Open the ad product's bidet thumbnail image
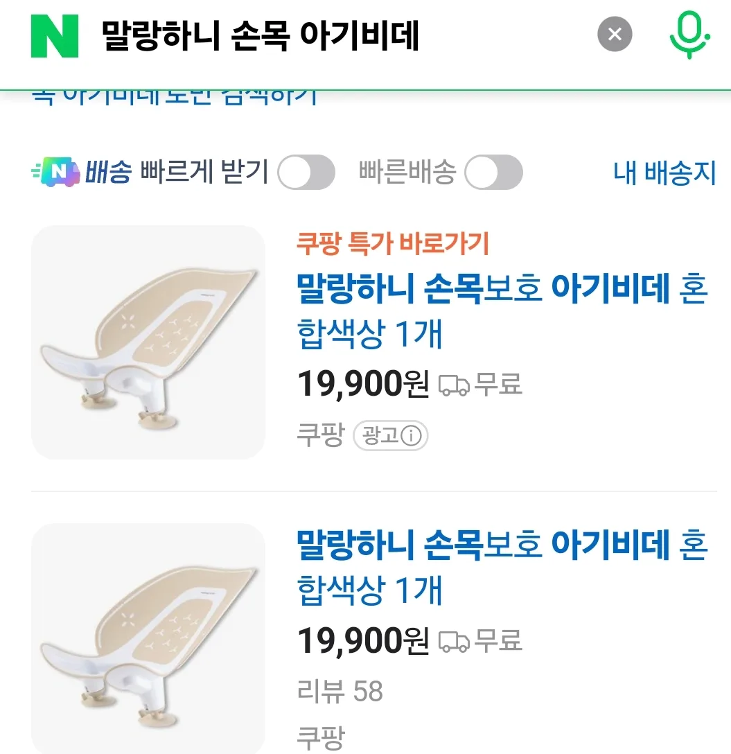 [148, 342]
